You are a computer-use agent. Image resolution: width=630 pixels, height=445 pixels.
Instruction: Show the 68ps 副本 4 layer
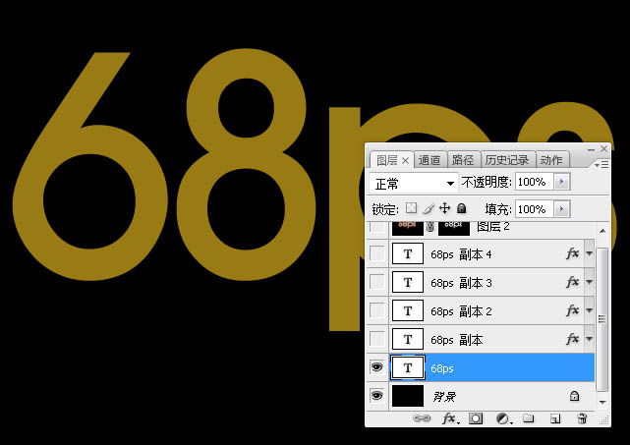tap(377, 253)
